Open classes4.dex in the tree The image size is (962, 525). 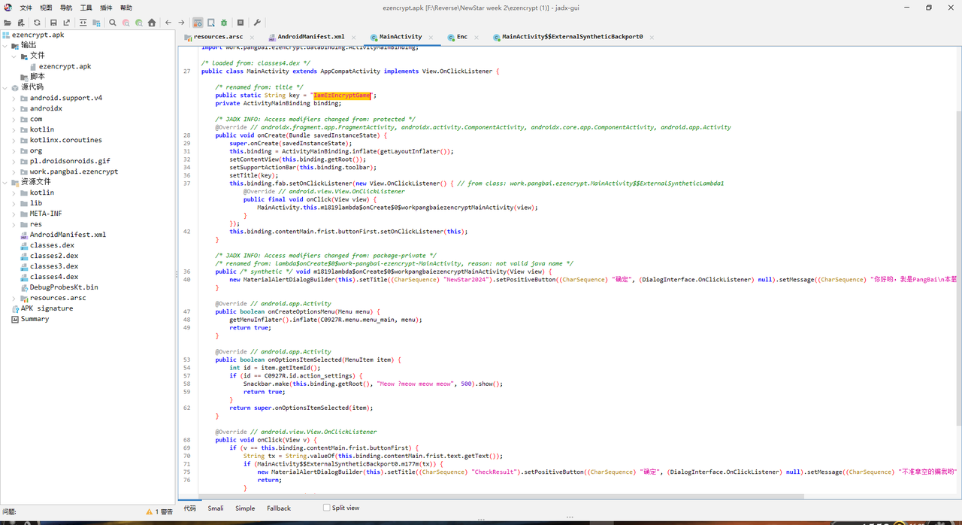tap(53, 277)
